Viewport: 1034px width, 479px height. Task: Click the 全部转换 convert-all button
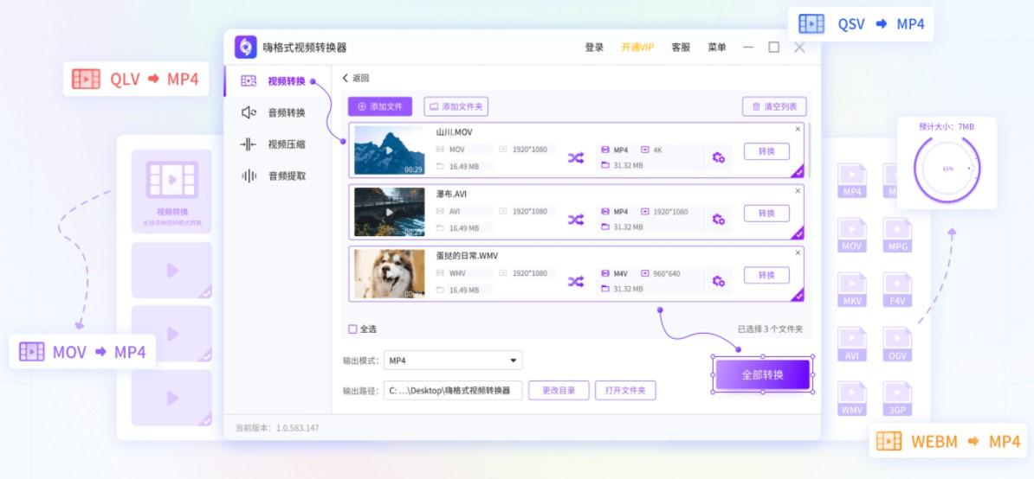tap(762, 375)
